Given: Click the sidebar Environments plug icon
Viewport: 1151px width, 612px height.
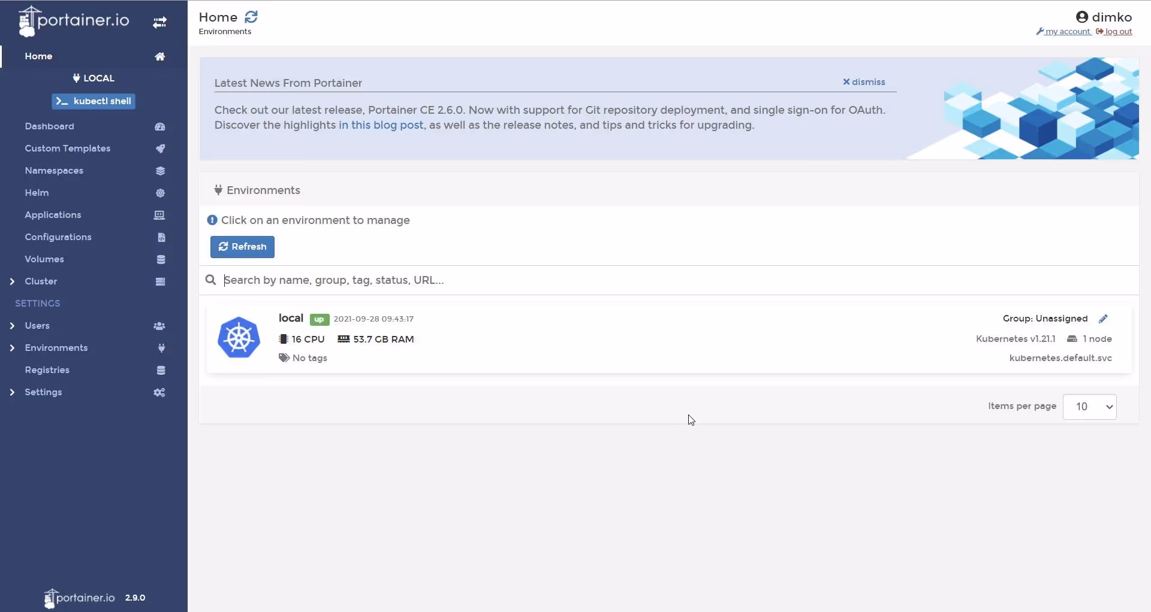Looking at the screenshot, I should (x=161, y=348).
